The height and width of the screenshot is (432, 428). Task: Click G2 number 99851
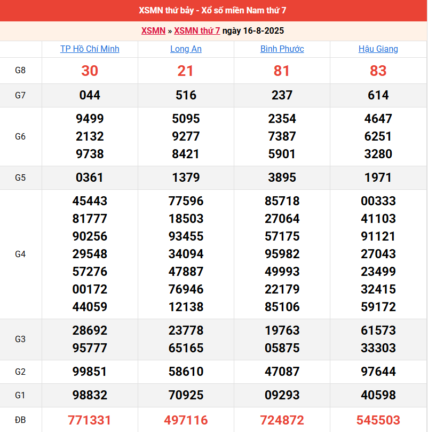pos(90,372)
